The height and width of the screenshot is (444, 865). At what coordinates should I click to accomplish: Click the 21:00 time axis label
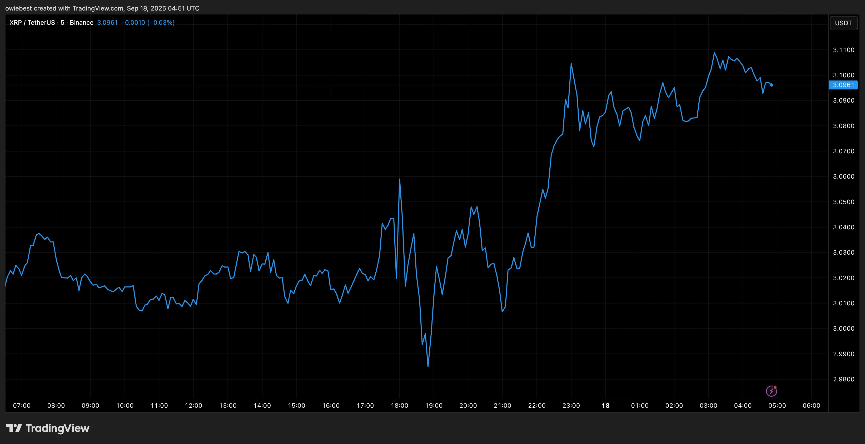coord(502,405)
